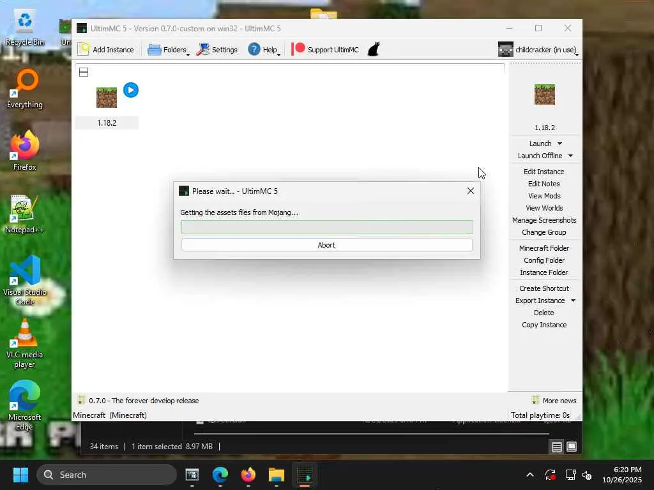Click the UltimMC window title icon
Viewport: 654px width, 490px height.
pyautogui.click(x=82, y=28)
